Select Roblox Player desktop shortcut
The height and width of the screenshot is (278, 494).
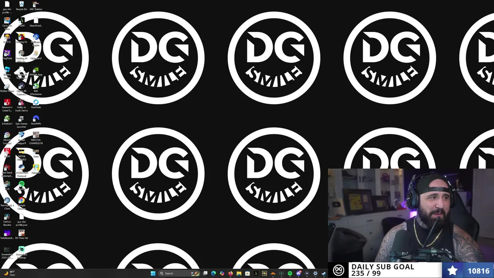(7, 88)
